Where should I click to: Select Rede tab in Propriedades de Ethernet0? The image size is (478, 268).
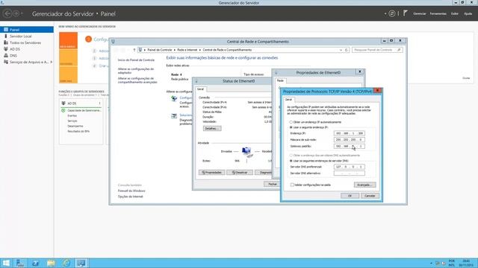point(280,80)
